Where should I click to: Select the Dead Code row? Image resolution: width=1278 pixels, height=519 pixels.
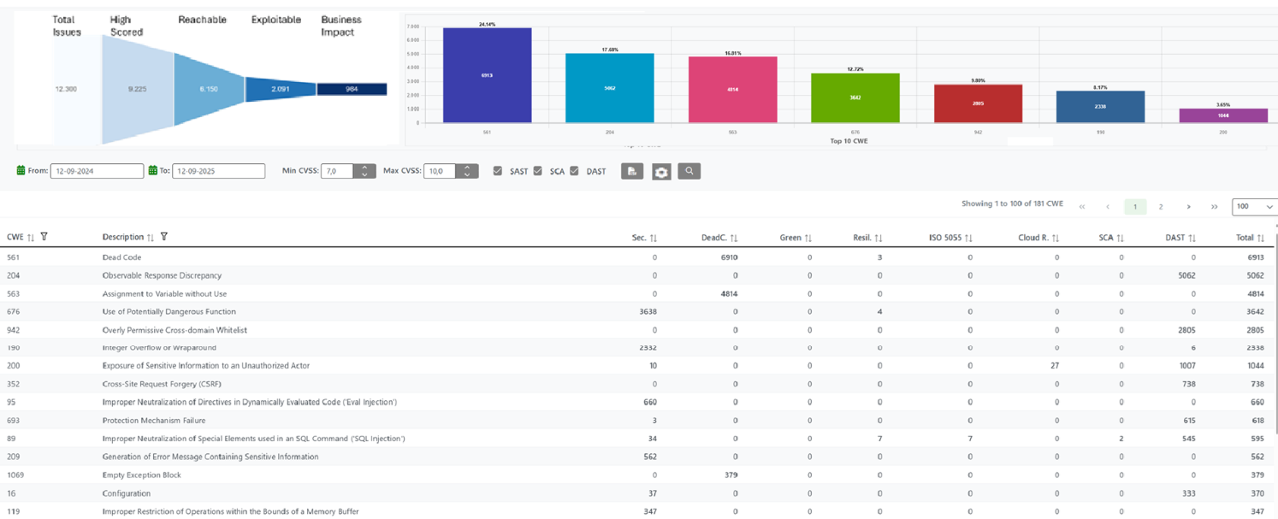121,257
